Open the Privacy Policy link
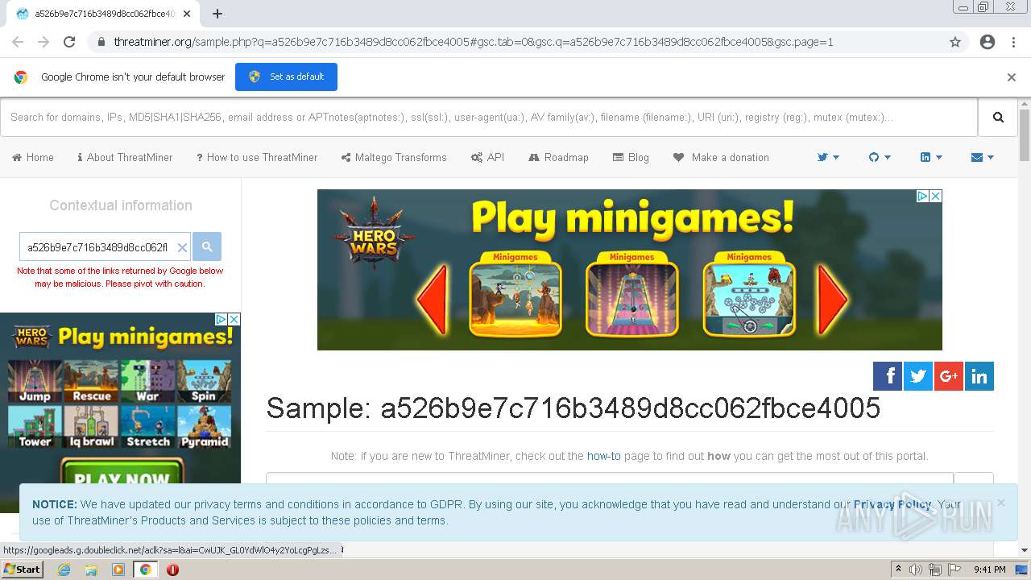Screen dimensions: 1031x580 [892, 504]
